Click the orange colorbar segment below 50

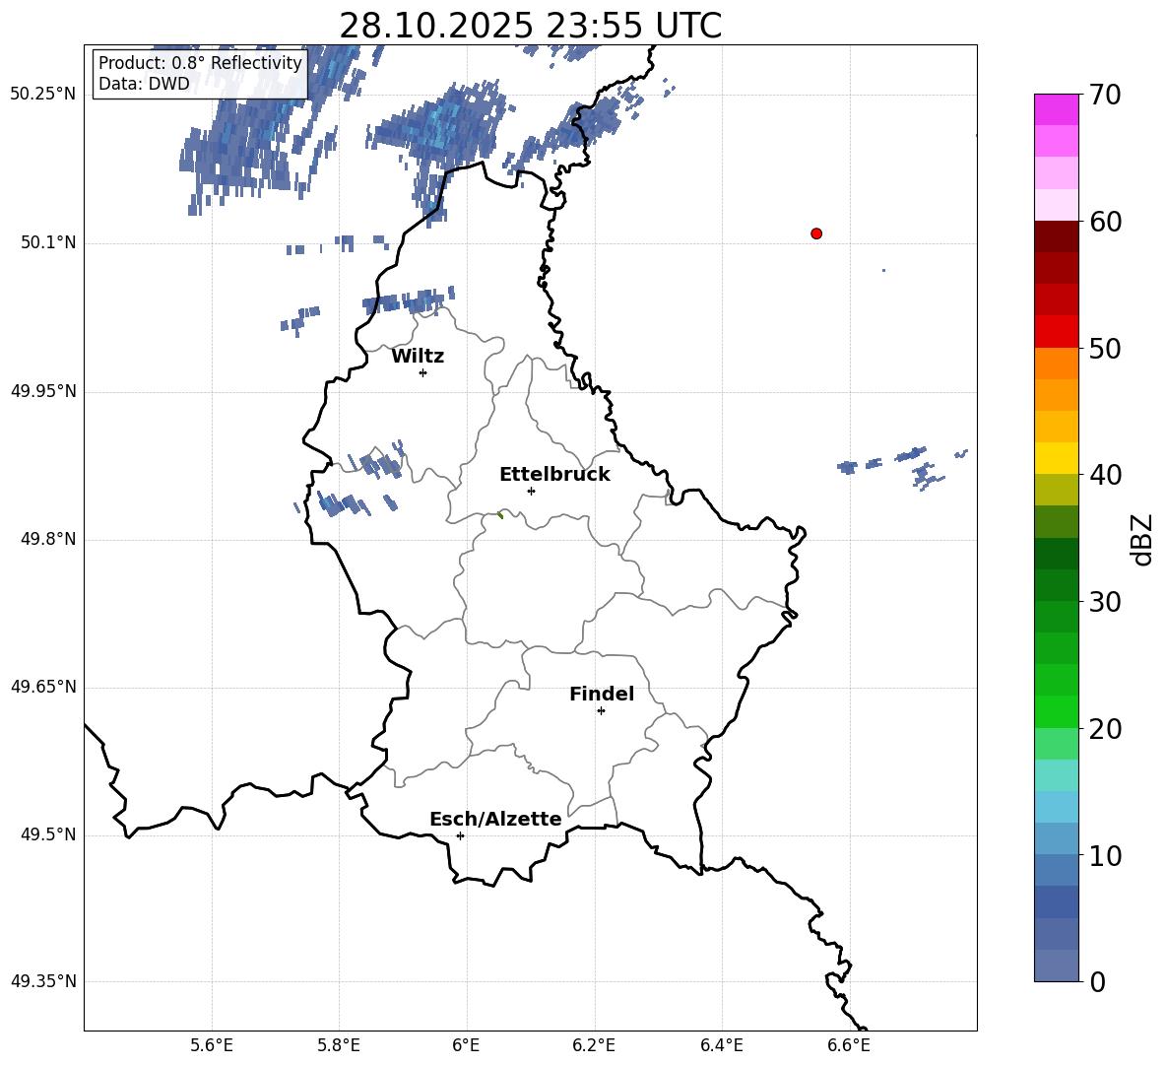point(1056,363)
